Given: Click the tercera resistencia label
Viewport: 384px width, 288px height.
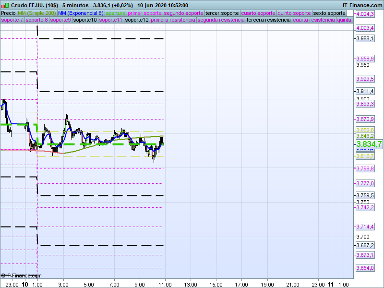Looking at the screenshot, I should click(268, 20).
